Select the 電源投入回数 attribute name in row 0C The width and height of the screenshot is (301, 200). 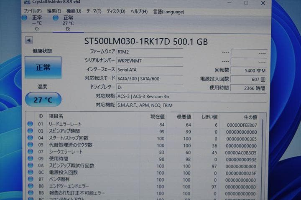pyautogui.click(x=64, y=172)
